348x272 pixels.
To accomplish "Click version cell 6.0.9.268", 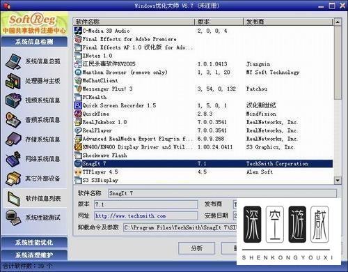I will 211,139.
